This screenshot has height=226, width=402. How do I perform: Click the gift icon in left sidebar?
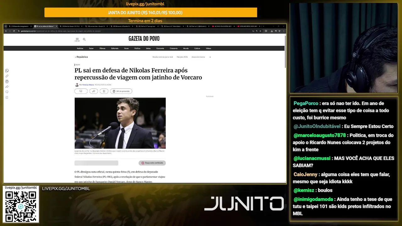point(7,81)
